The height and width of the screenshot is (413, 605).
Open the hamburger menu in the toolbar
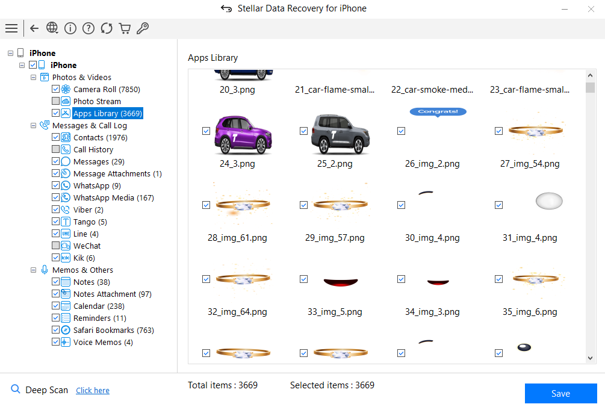click(x=11, y=28)
